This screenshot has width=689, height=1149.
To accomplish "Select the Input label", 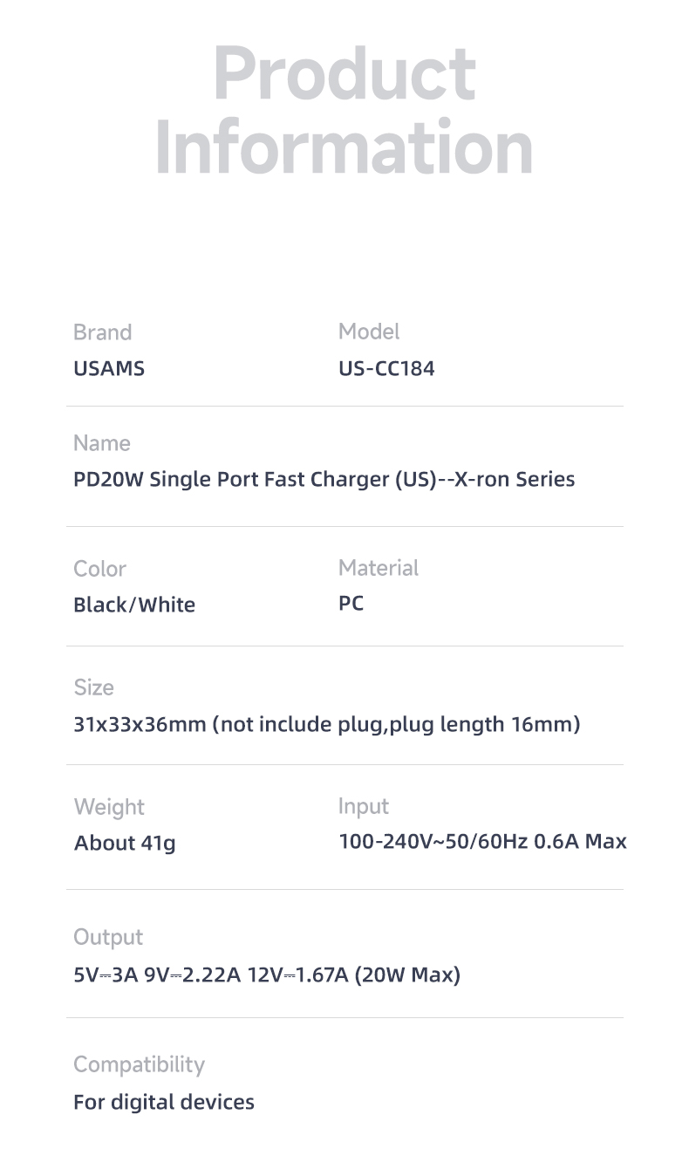I will tap(364, 807).
